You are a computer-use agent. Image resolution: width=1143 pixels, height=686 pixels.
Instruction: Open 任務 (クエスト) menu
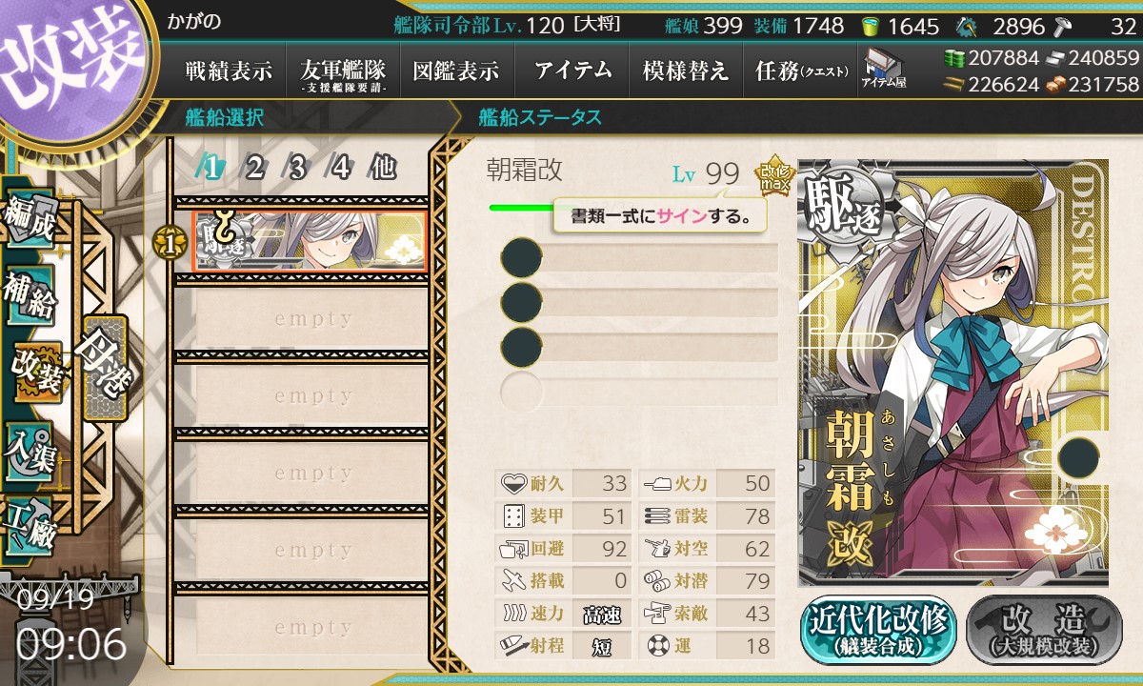click(x=801, y=71)
